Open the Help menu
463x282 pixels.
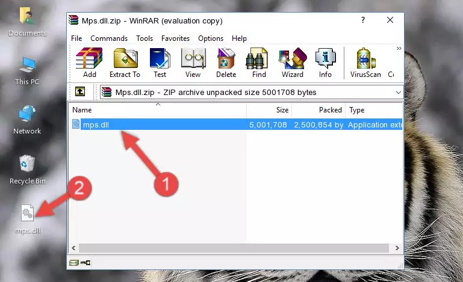tap(239, 38)
